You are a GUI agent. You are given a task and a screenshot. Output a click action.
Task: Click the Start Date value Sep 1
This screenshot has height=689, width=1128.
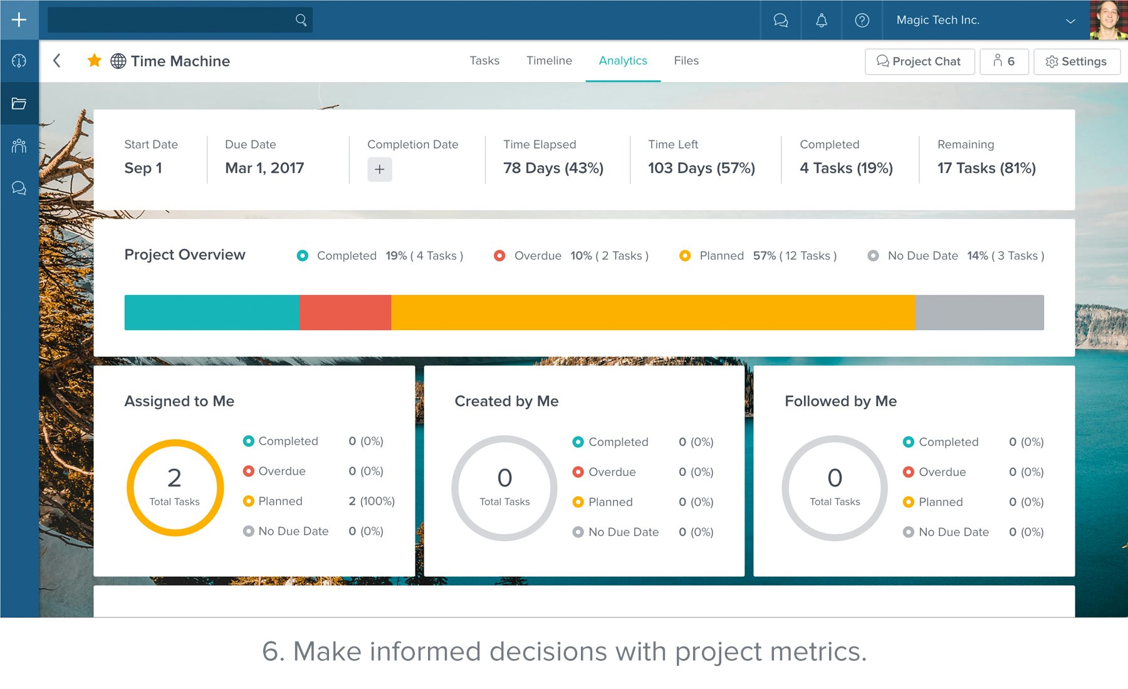(x=143, y=168)
